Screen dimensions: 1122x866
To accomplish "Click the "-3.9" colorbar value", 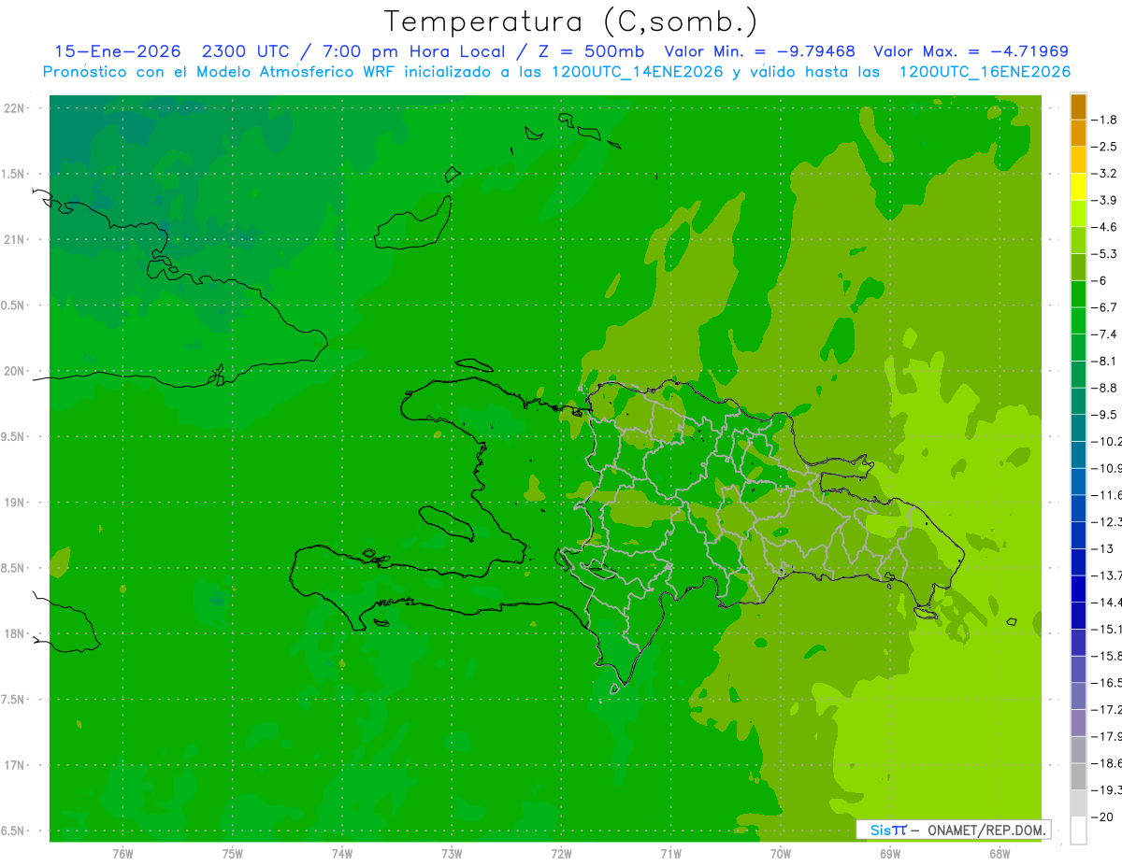I will (x=1105, y=200).
